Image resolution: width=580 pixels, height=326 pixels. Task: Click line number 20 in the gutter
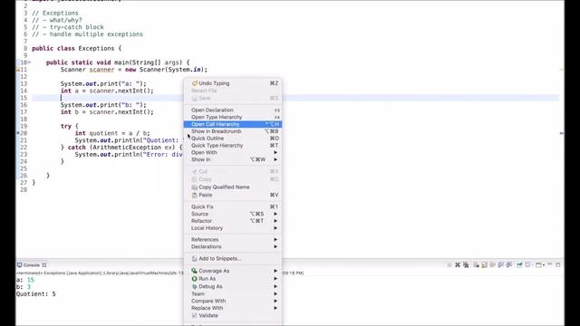pyautogui.click(x=24, y=133)
